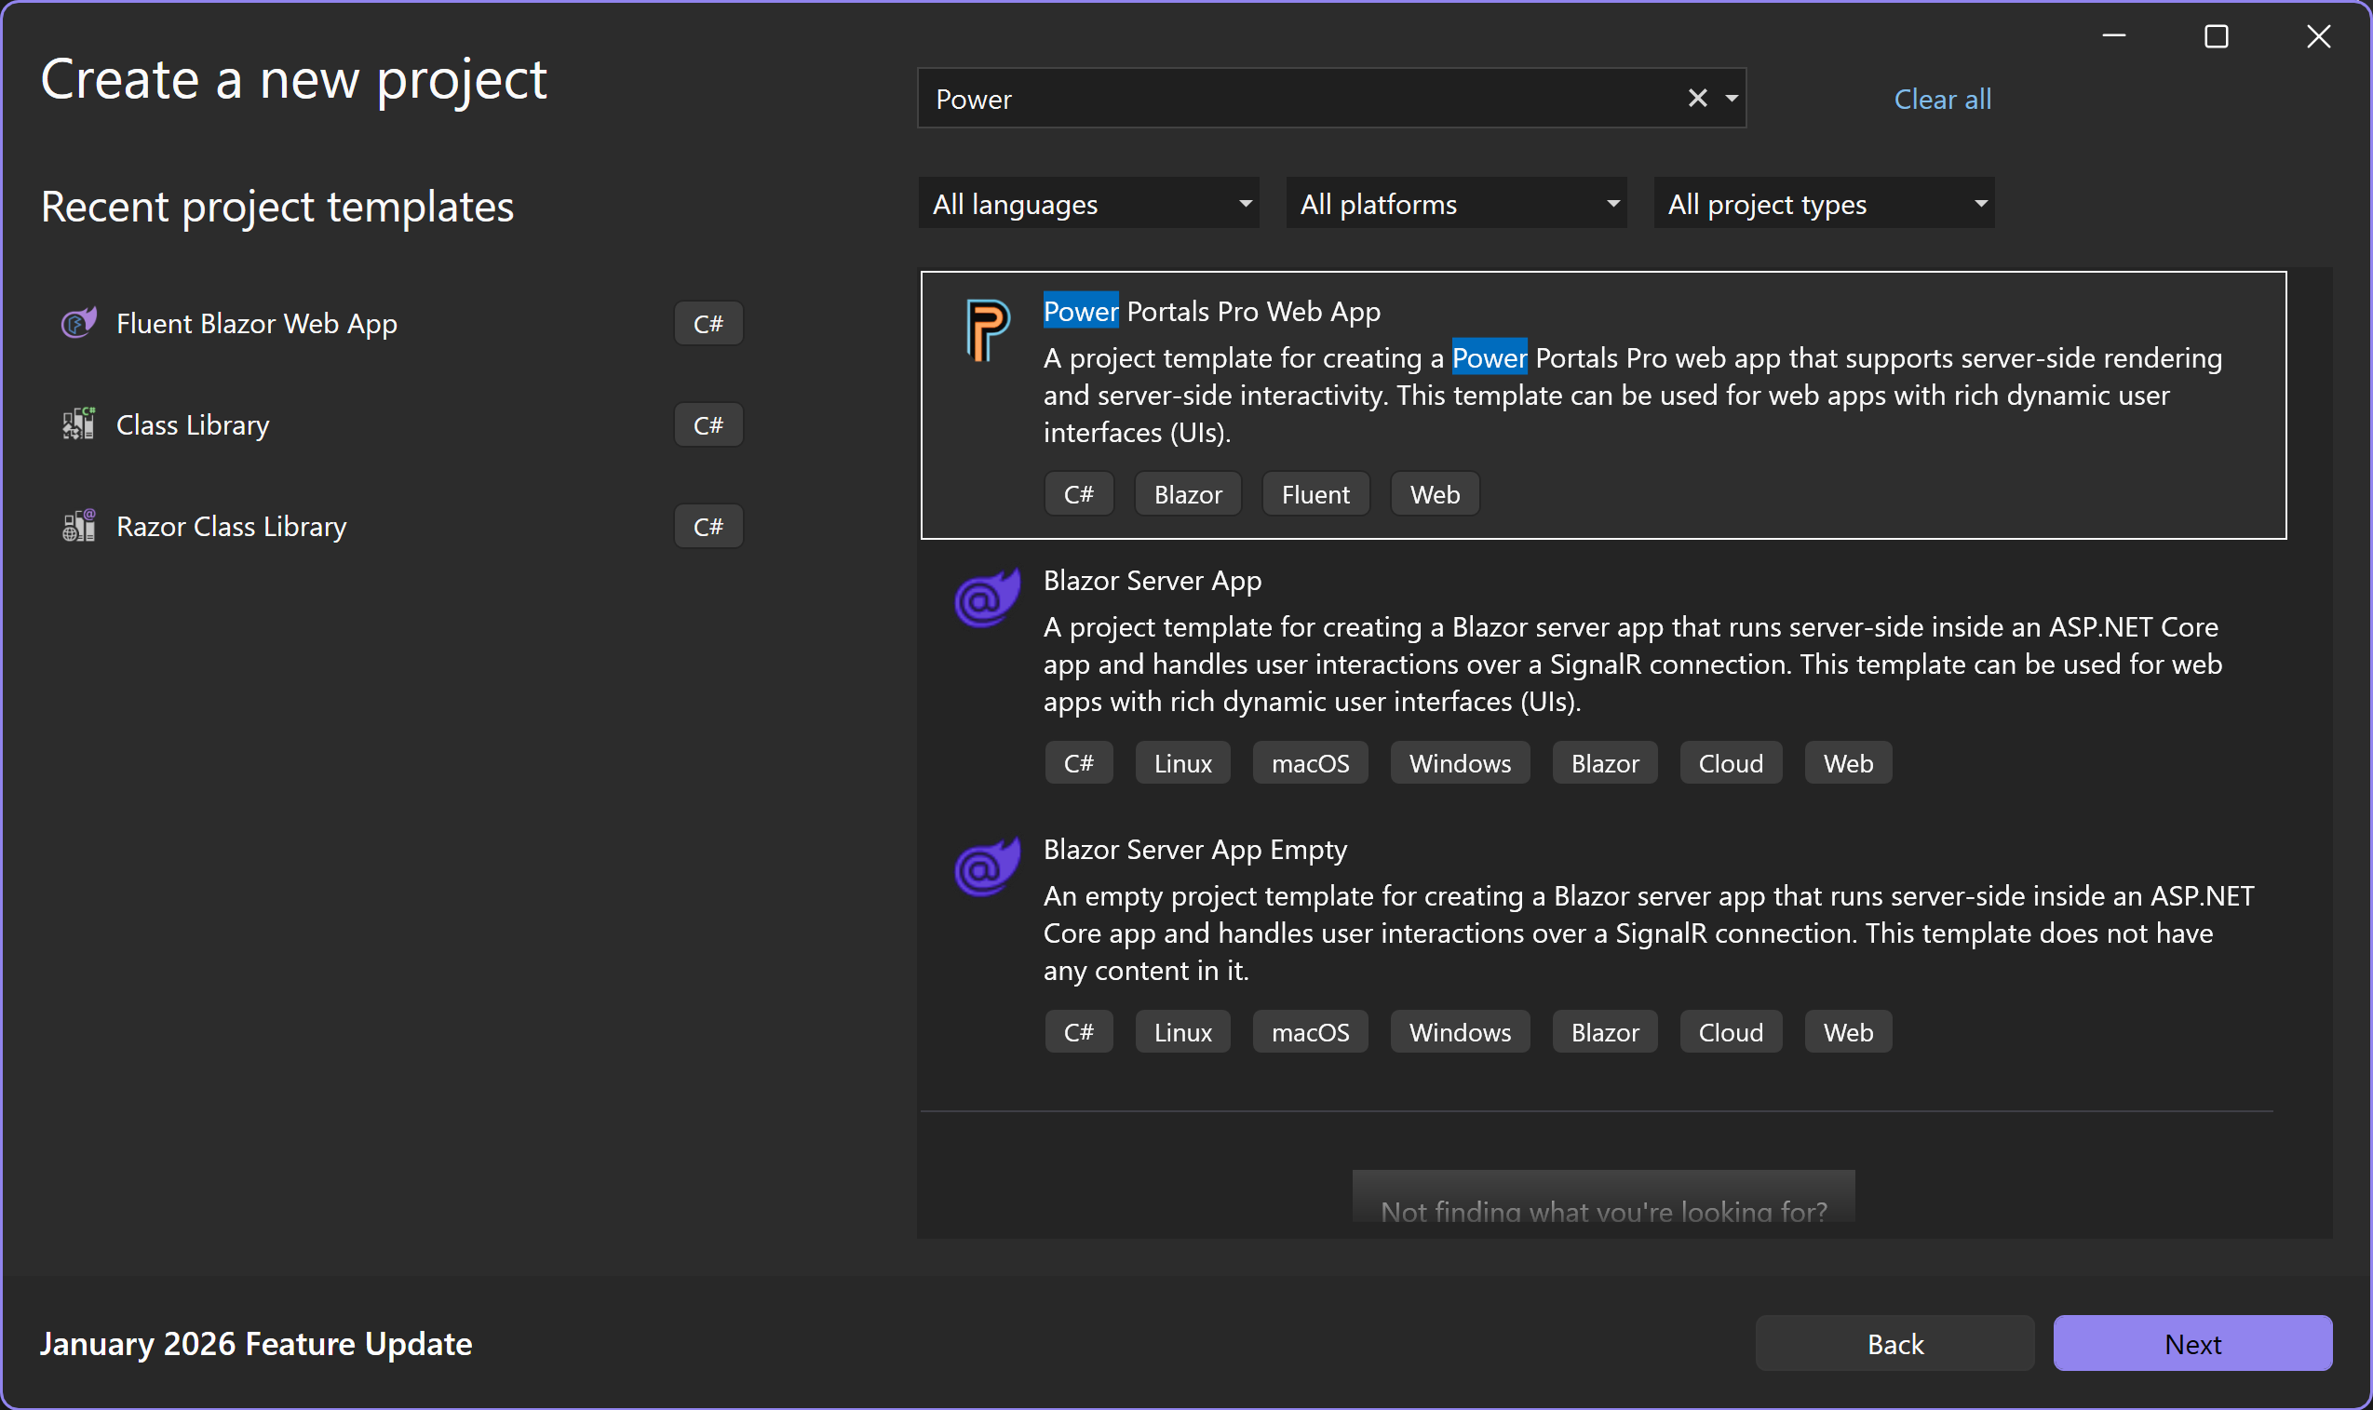
Task: Click the Razor Class Library icon
Action: (x=79, y=526)
